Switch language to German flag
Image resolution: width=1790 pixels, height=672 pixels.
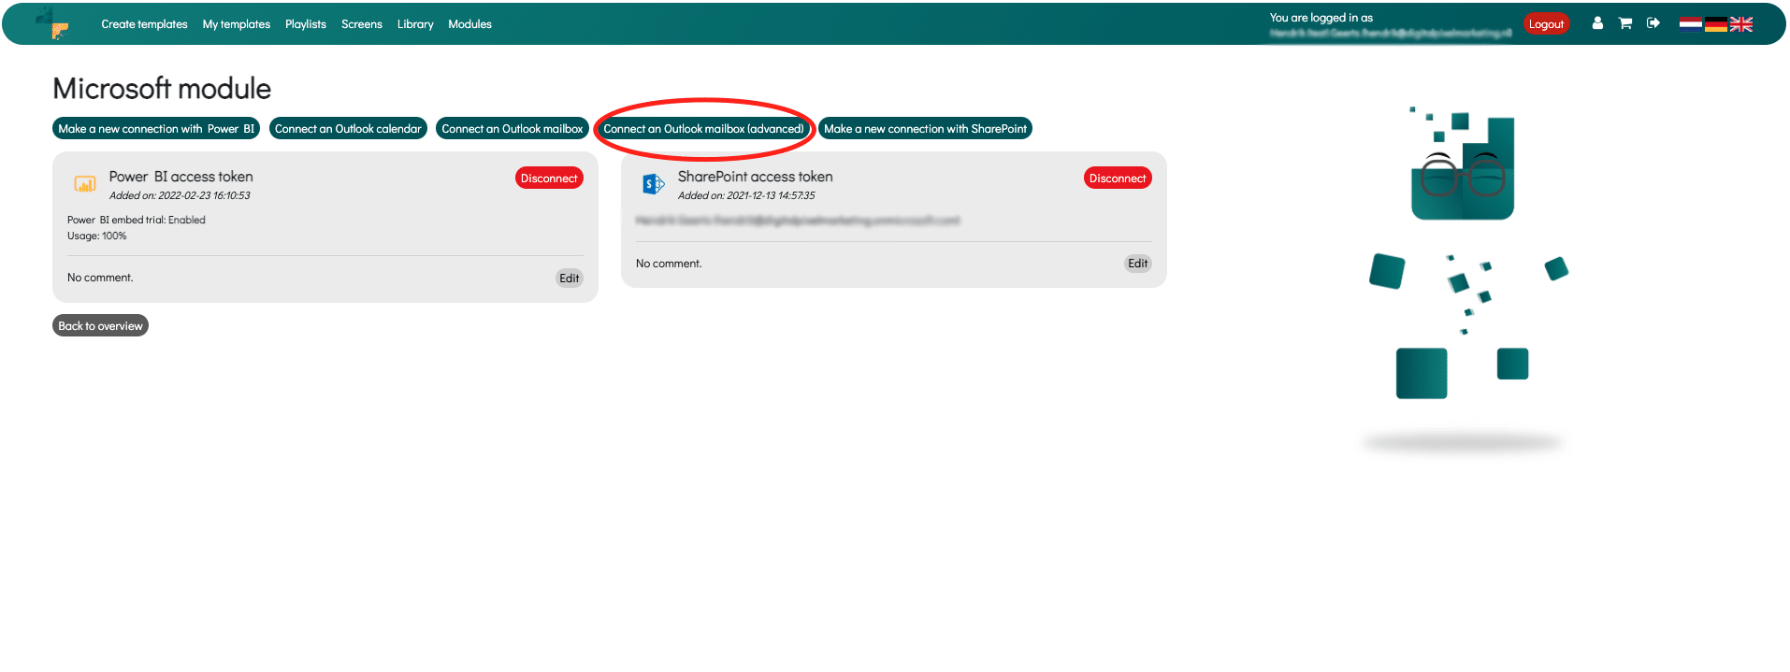(x=1715, y=24)
